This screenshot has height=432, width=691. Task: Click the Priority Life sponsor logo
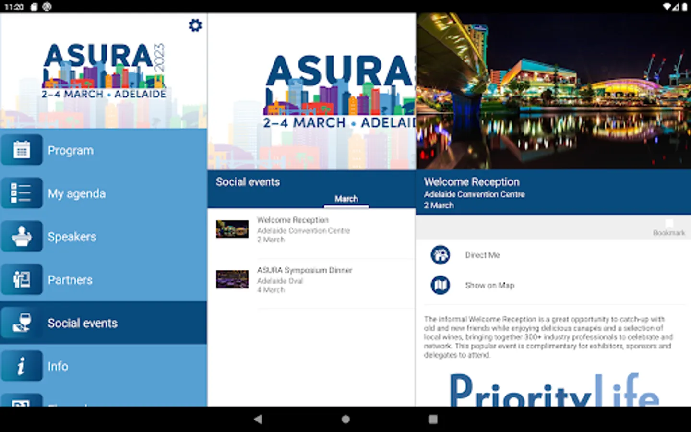click(554, 389)
